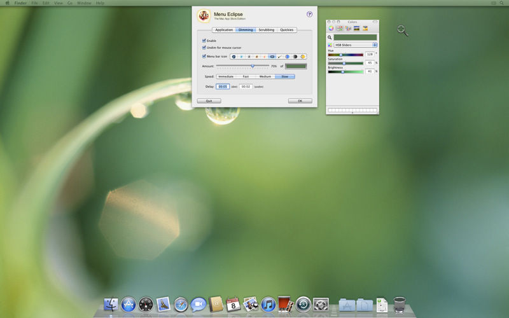Click the dimming Amount slider
509x318 pixels.
pos(242,66)
